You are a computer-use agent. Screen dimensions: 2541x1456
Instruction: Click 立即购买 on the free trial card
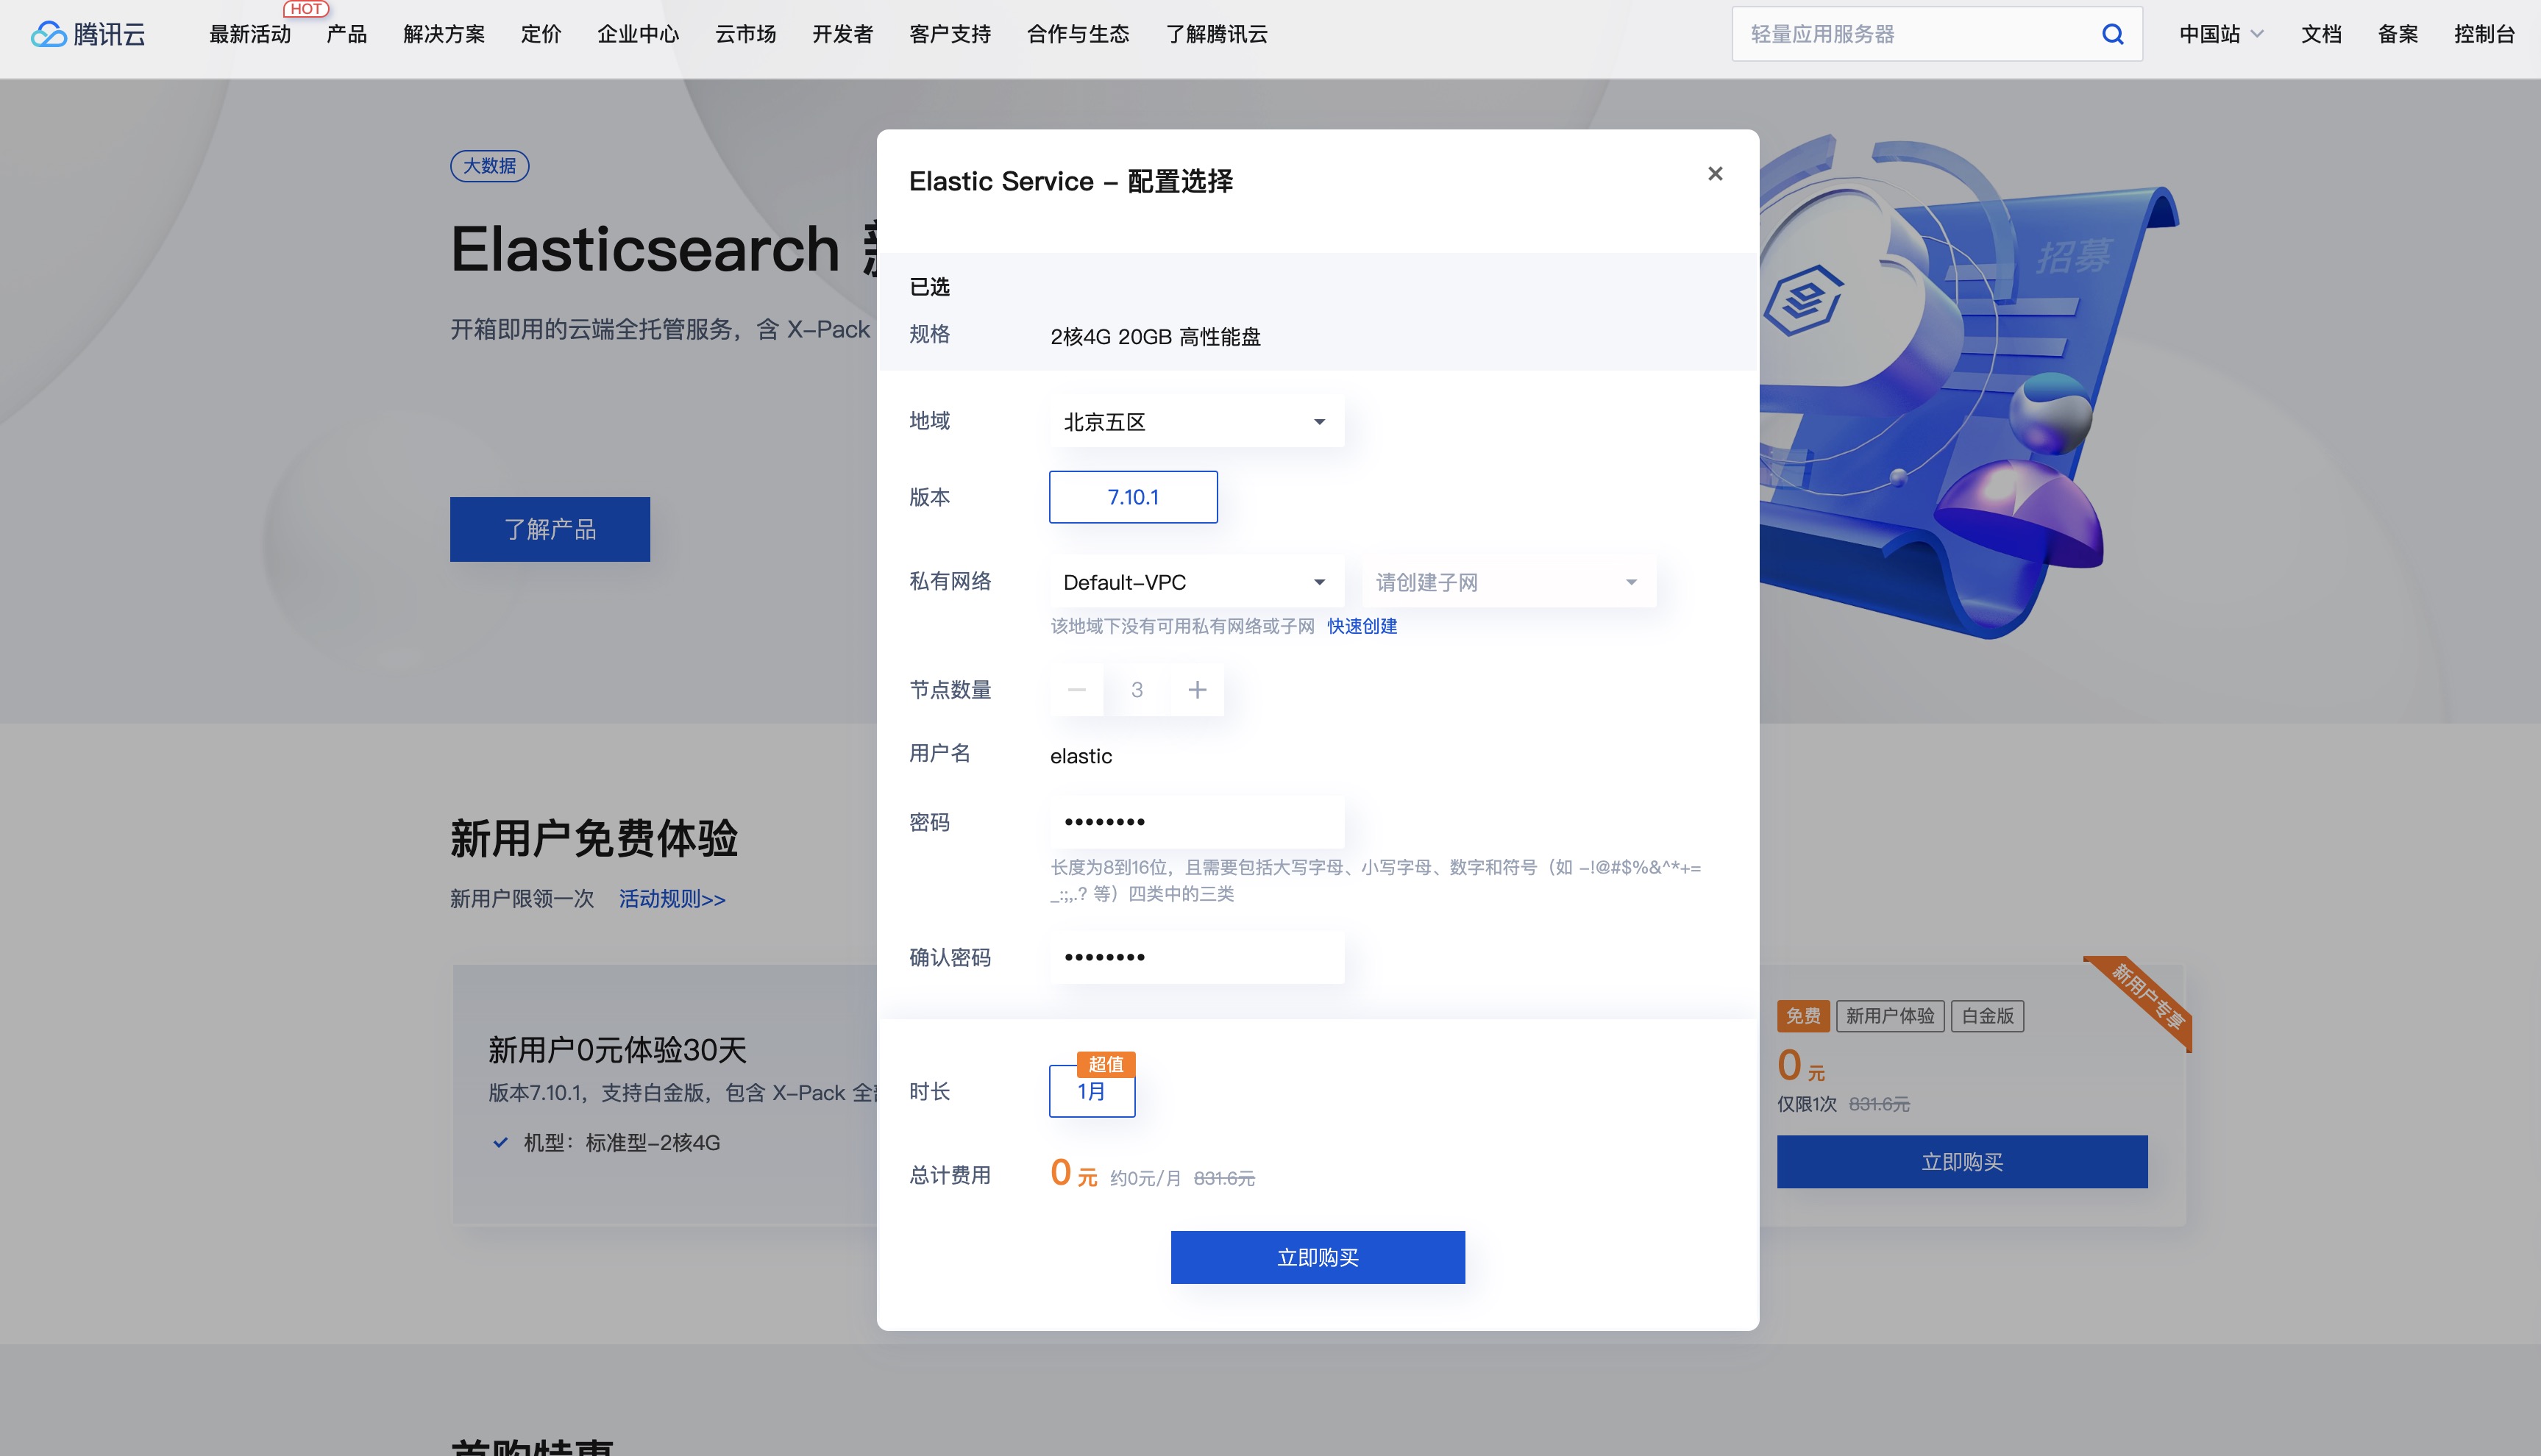(1962, 1162)
